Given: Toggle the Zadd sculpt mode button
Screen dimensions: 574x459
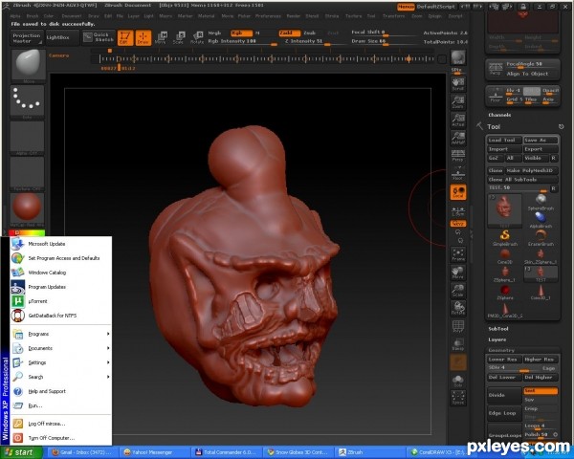Looking at the screenshot, I should pyautogui.click(x=289, y=33).
